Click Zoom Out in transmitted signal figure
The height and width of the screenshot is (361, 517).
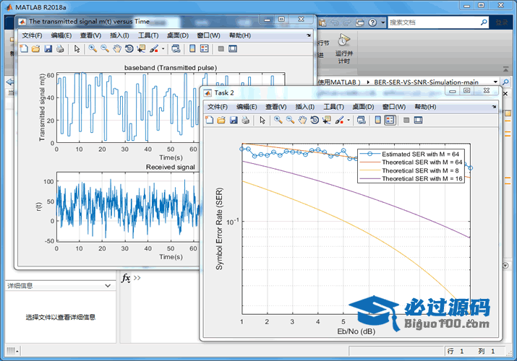105,48
